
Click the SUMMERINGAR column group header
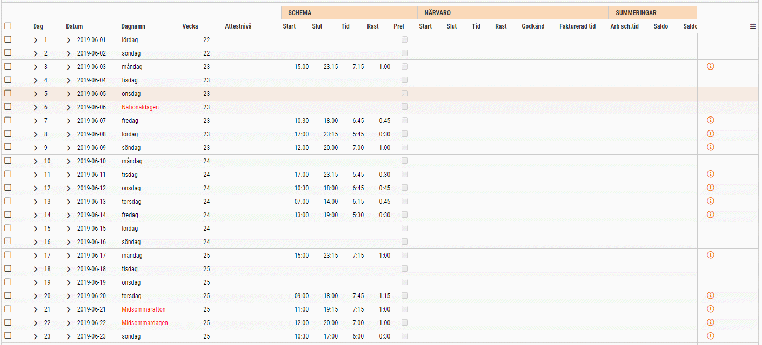pos(652,12)
